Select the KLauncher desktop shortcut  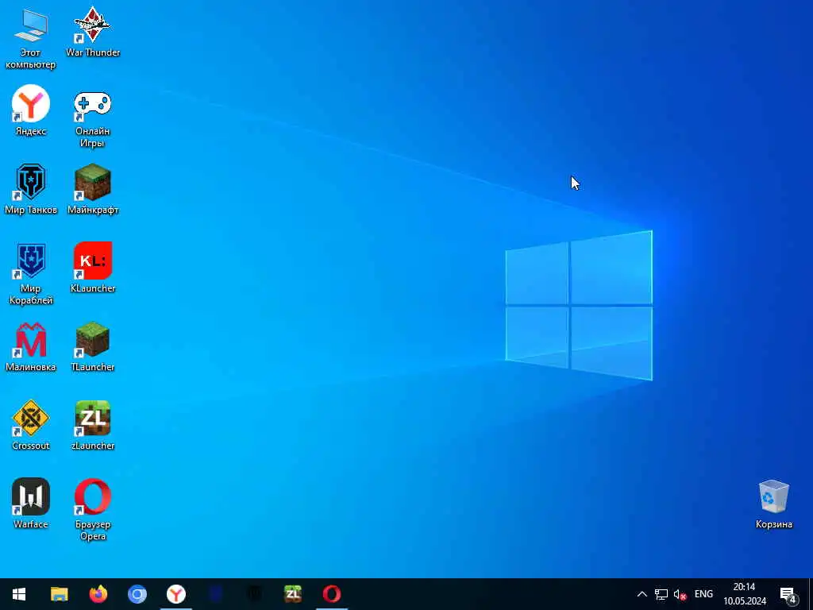tap(93, 268)
